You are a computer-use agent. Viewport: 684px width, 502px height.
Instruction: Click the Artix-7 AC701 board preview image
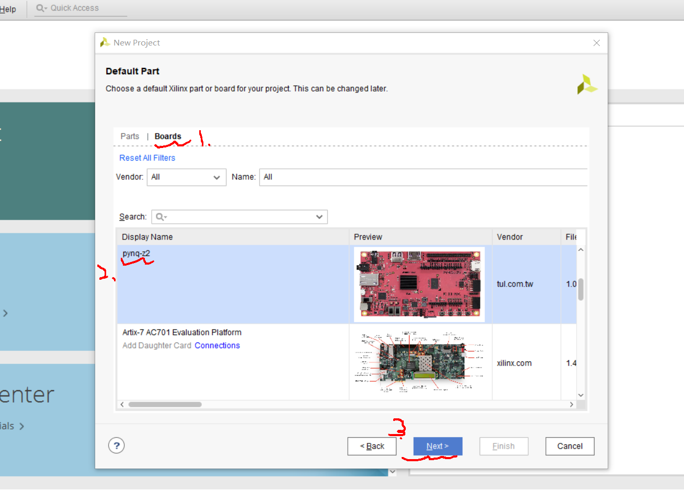click(x=420, y=362)
